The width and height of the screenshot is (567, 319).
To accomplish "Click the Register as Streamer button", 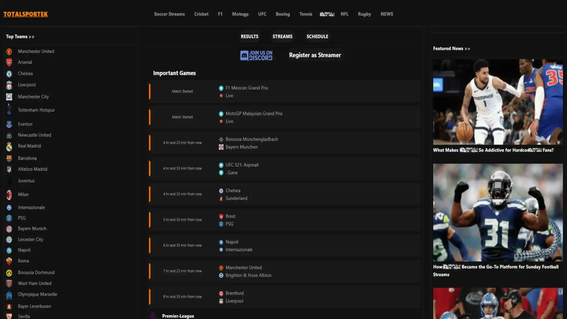I will 315,55.
